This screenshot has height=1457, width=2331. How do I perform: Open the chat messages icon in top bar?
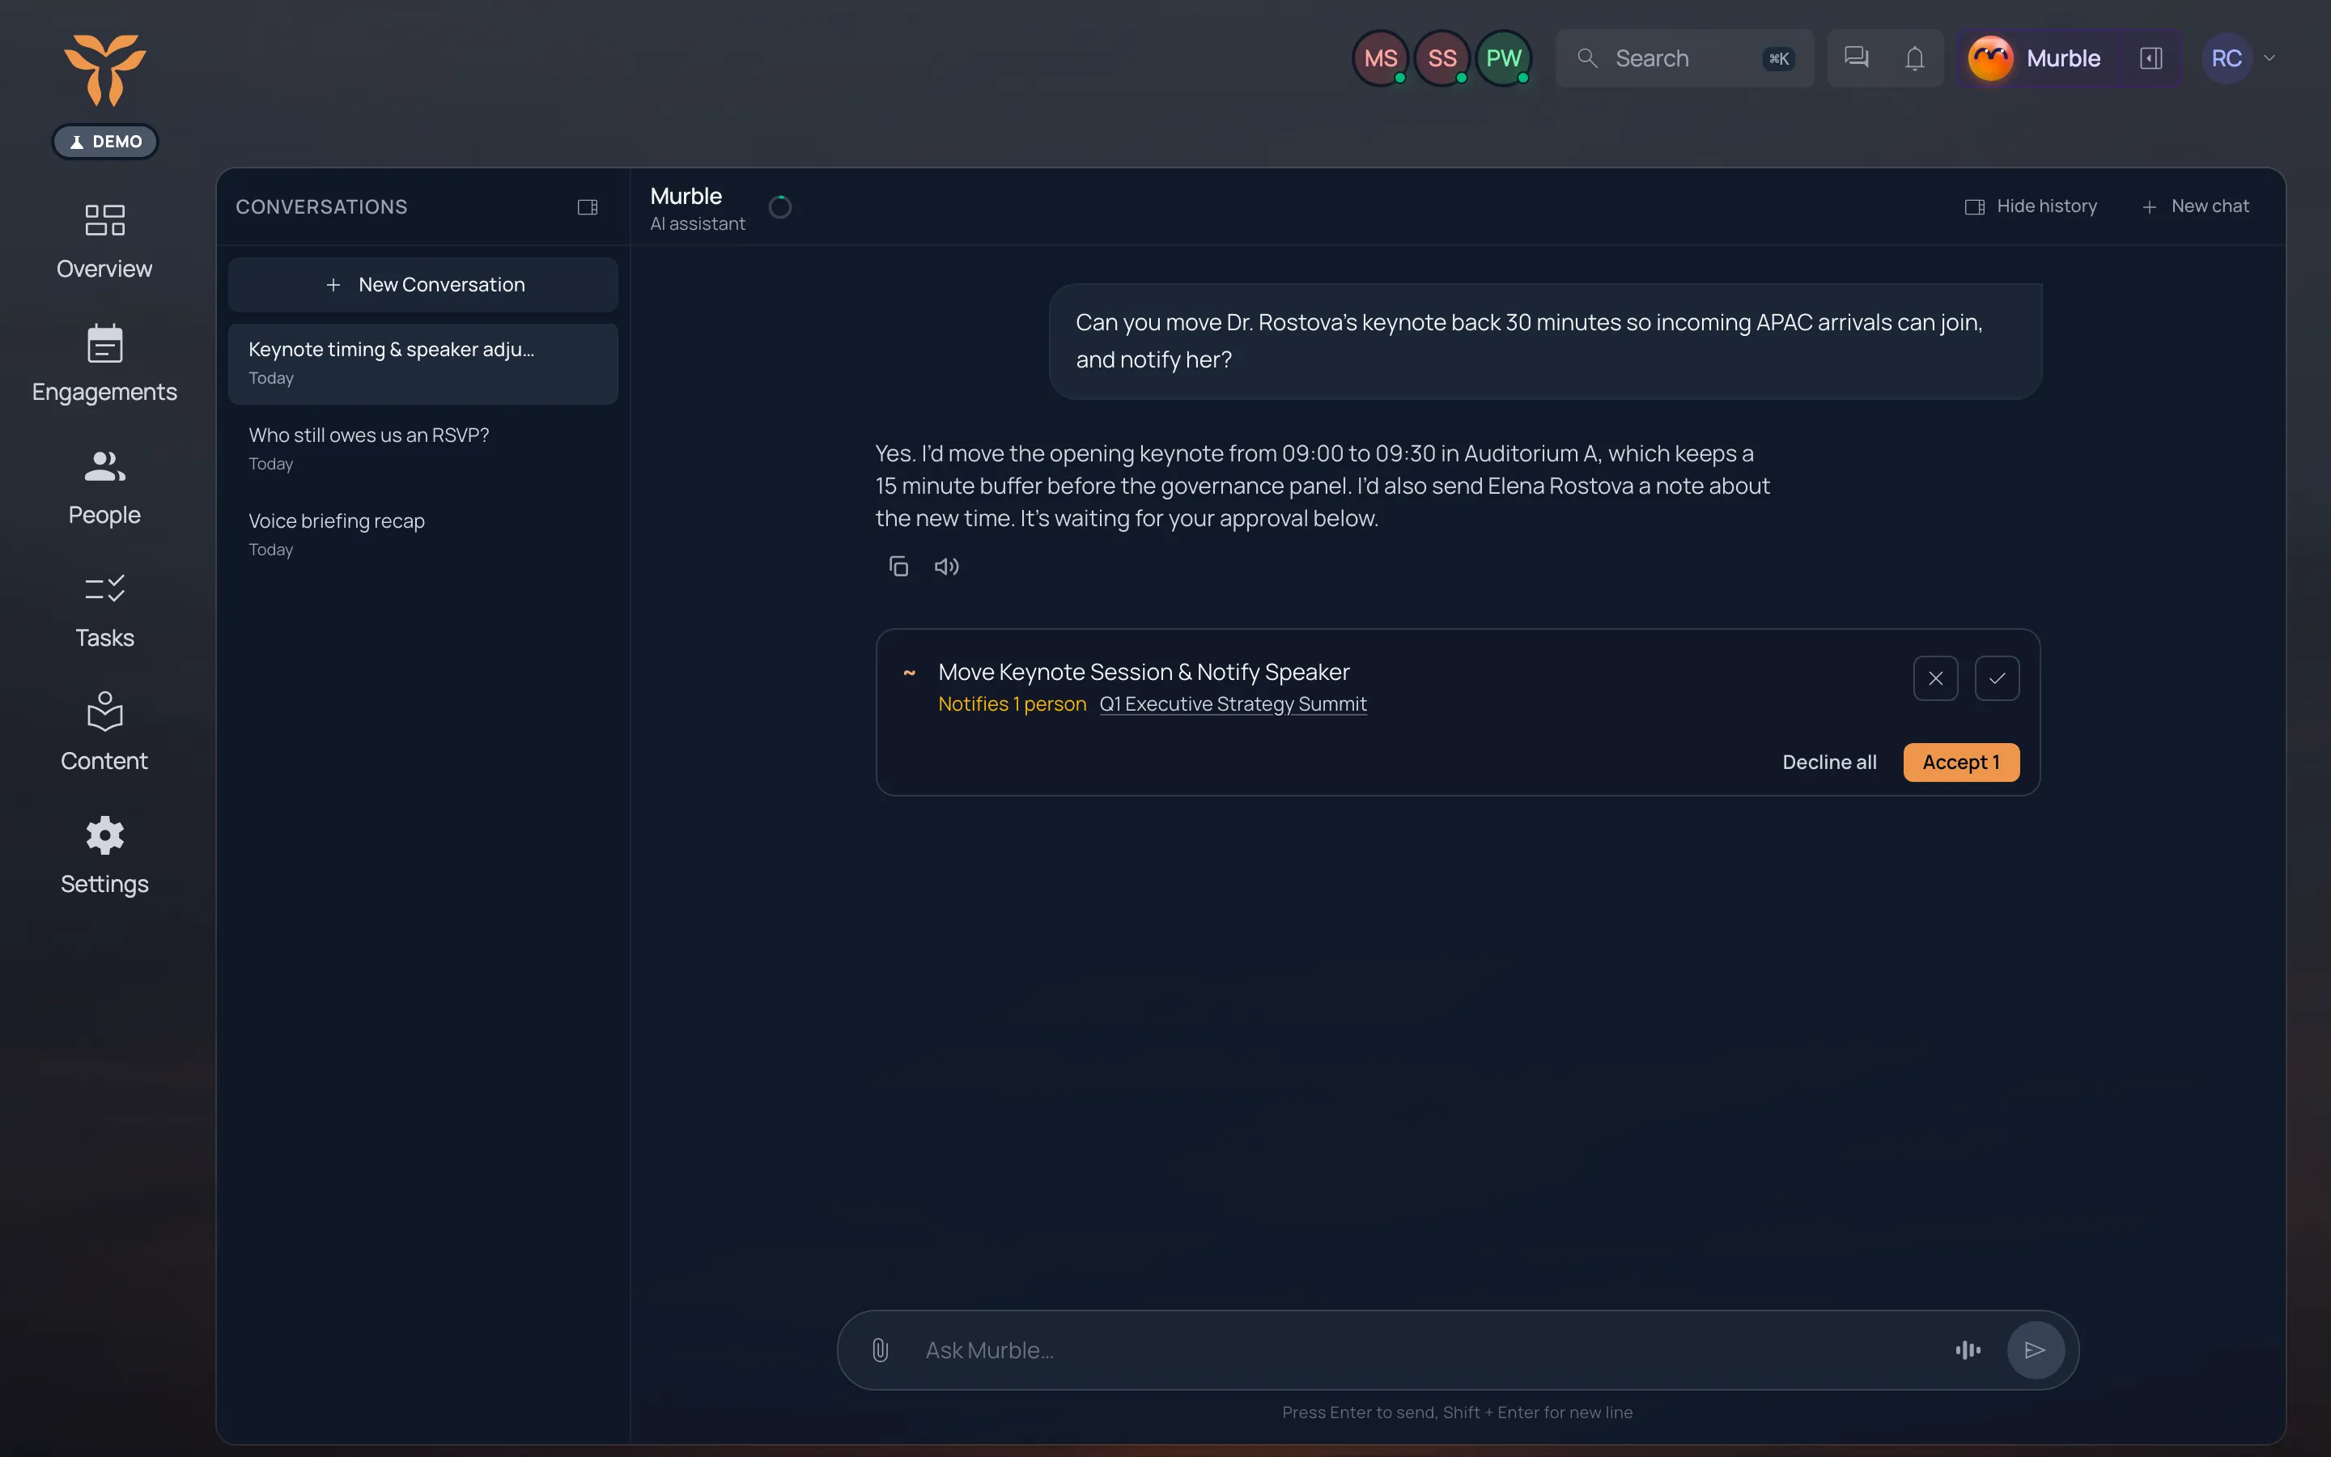coord(1856,57)
